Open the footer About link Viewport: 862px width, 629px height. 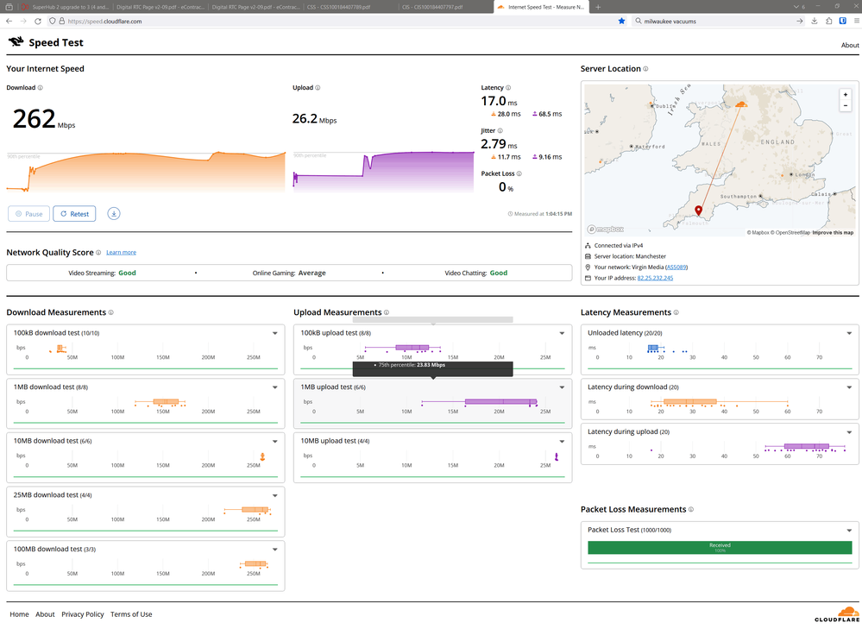(x=45, y=614)
